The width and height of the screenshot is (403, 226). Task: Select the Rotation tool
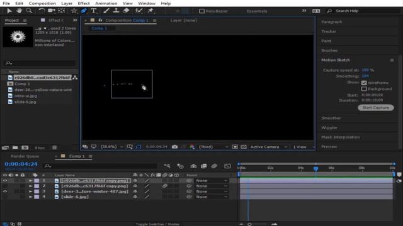pyautogui.click(x=42, y=11)
